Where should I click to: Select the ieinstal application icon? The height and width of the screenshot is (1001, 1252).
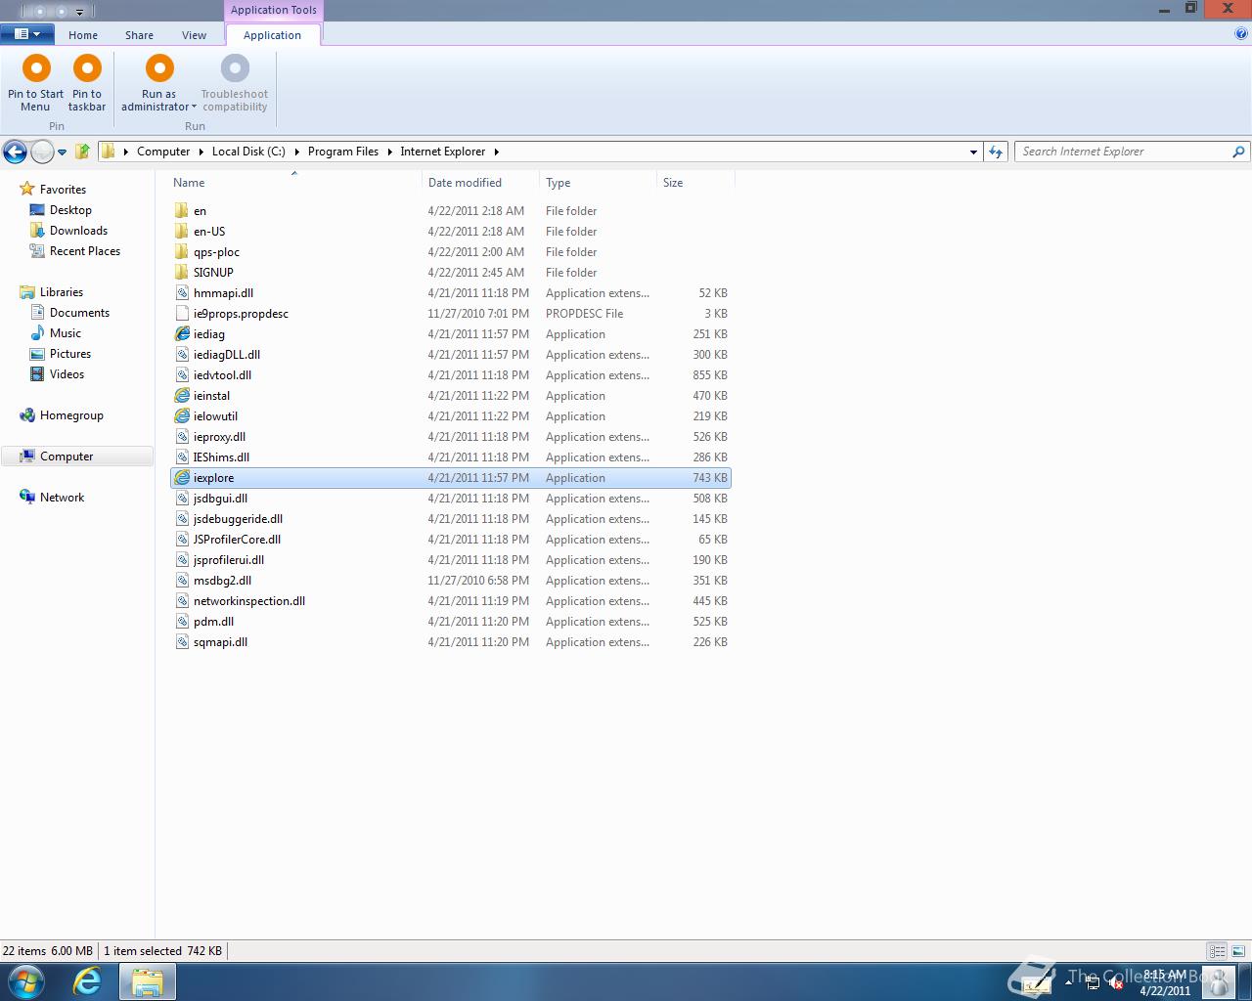pos(182,396)
